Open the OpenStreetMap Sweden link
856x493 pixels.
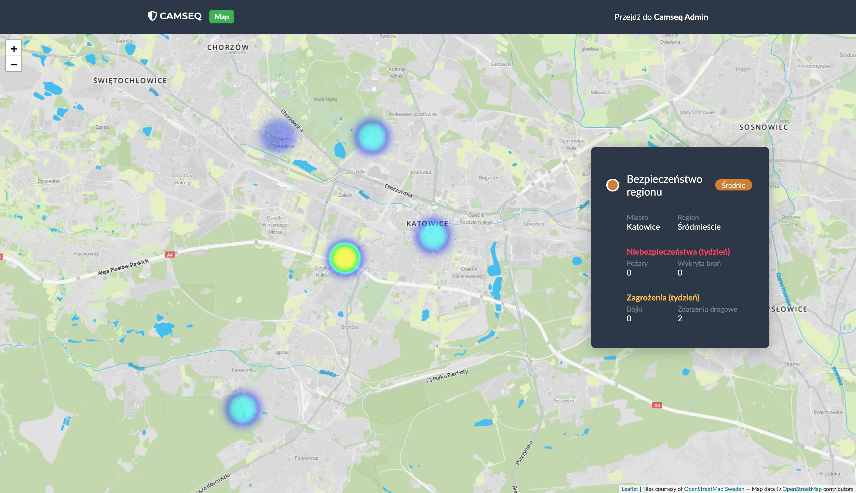[714, 489]
